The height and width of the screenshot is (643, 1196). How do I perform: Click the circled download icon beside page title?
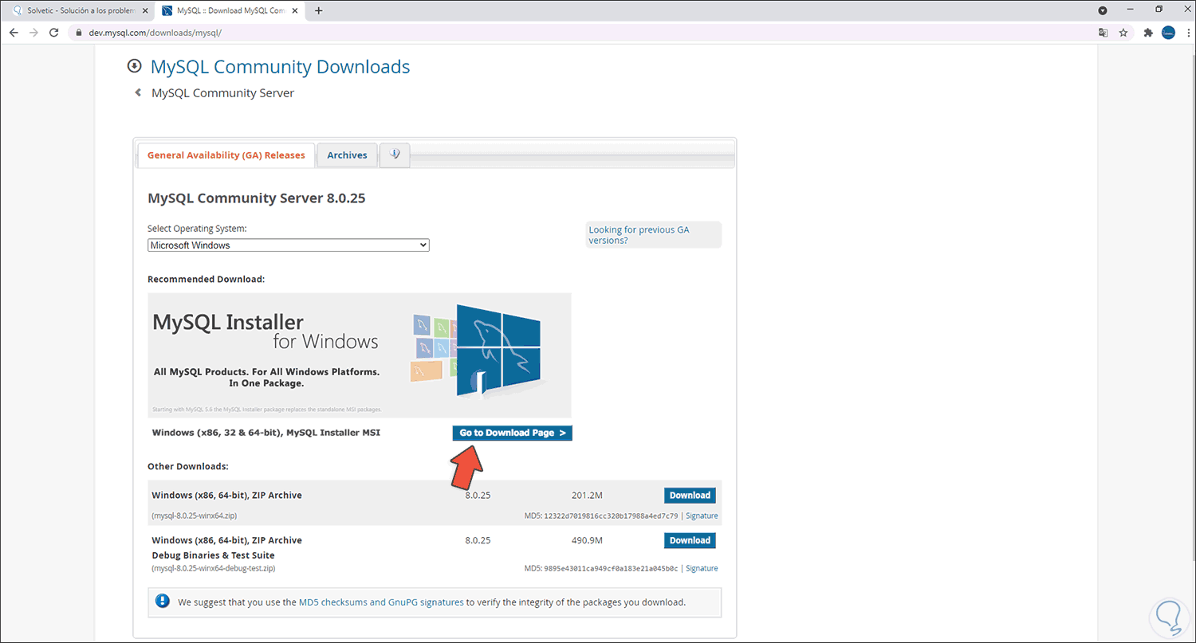tap(134, 66)
